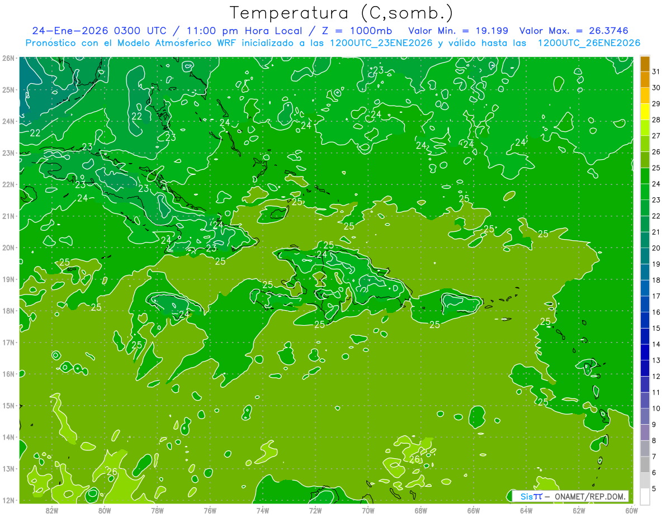Click the color scale label '15'
The height and width of the screenshot is (518, 671).
coord(656,328)
